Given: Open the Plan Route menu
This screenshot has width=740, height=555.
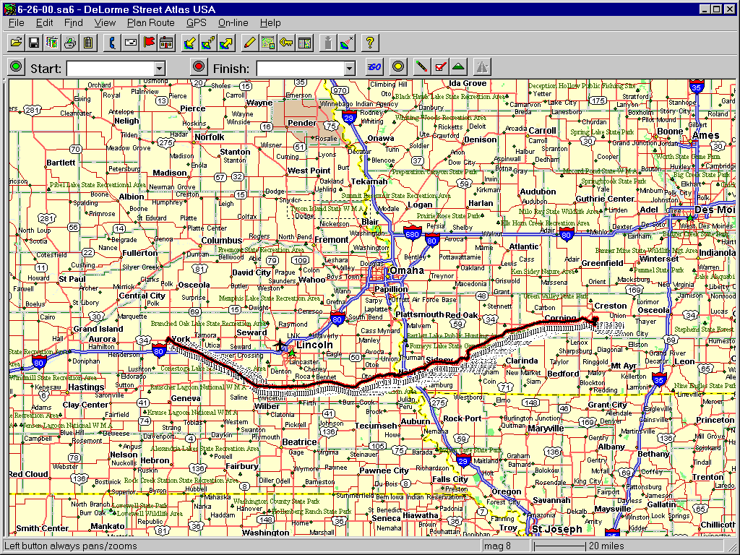Looking at the screenshot, I should (x=150, y=23).
